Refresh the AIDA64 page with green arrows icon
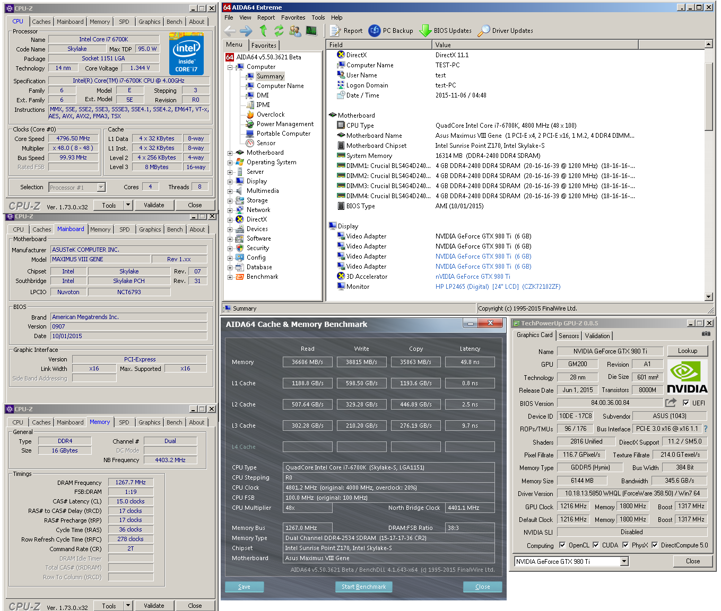The width and height of the screenshot is (721, 611). (x=279, y=31)
